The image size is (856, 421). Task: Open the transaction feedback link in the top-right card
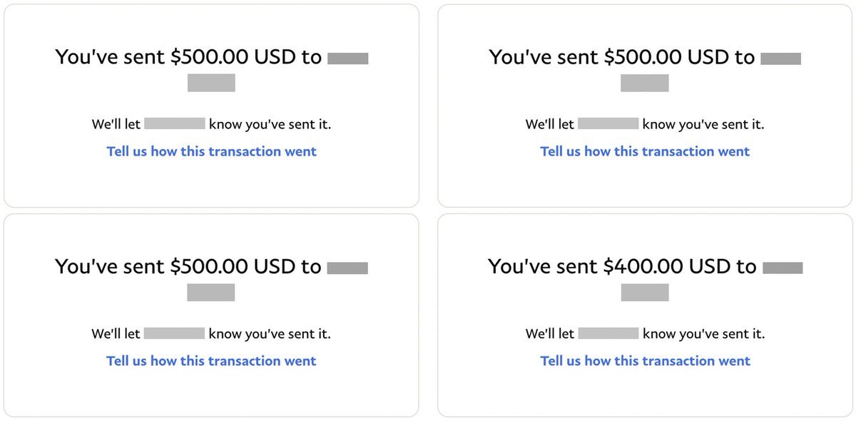[x=646, y=151]
